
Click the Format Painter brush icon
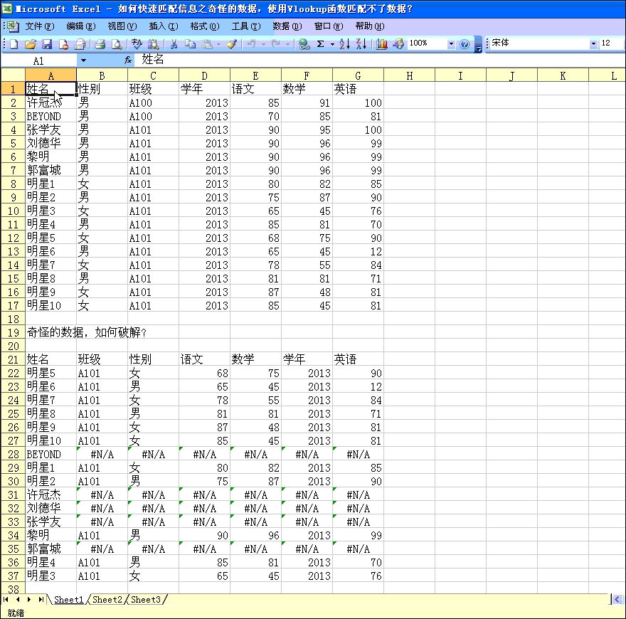point(231,44)
